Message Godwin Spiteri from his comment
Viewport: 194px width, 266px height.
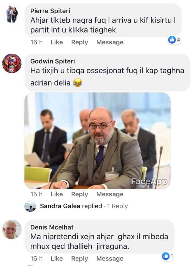click(x=110, y=194)
